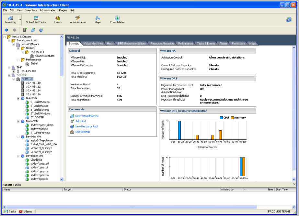Open the Scheduled Tasks toolbar icon
The height and width of the screenshot is (216, 299).
tap(36, 19)
